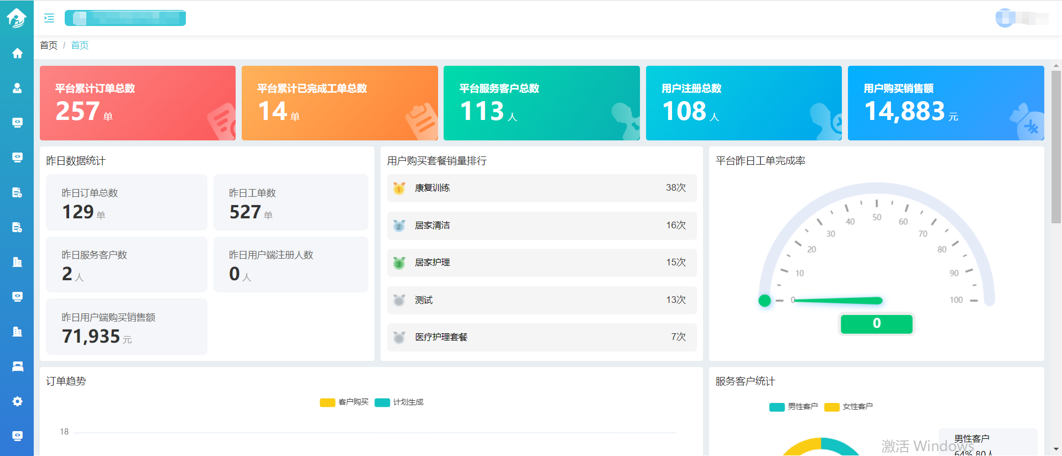Click the blurred title tag in header
Image resolution: width=1062 pixels, height=456 pixels.
click(x=126, y=18)
